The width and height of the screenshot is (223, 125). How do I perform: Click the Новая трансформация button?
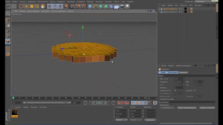(187, 108)
